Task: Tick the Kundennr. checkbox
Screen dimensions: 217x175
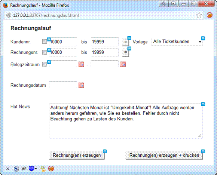Action: click(45, 42)
